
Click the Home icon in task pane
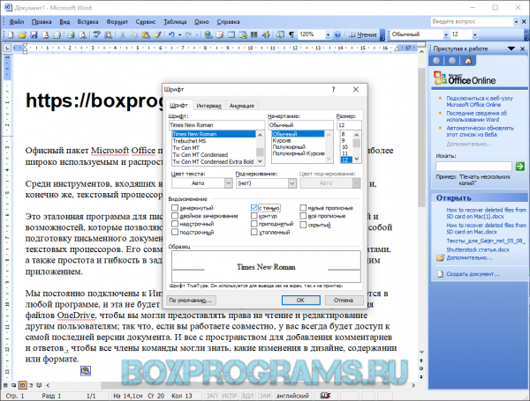click(468, 61)
